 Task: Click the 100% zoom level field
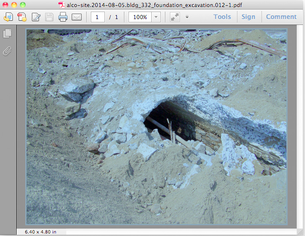tap(140, 17)
